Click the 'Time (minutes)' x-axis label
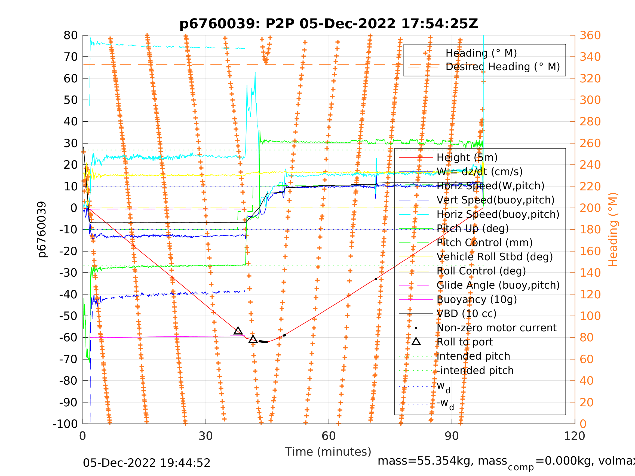The image size is (635, 476). [x=328, y=452]
